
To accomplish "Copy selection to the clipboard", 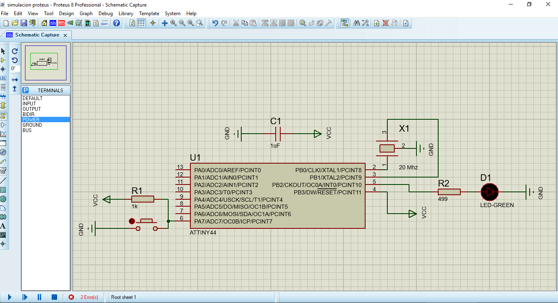I will 245,23.
